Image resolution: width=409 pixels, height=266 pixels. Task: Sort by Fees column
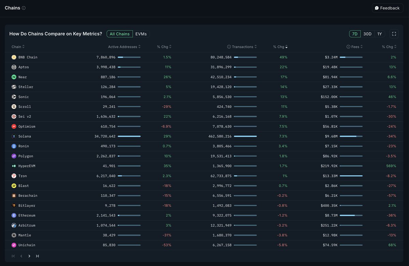357,47
